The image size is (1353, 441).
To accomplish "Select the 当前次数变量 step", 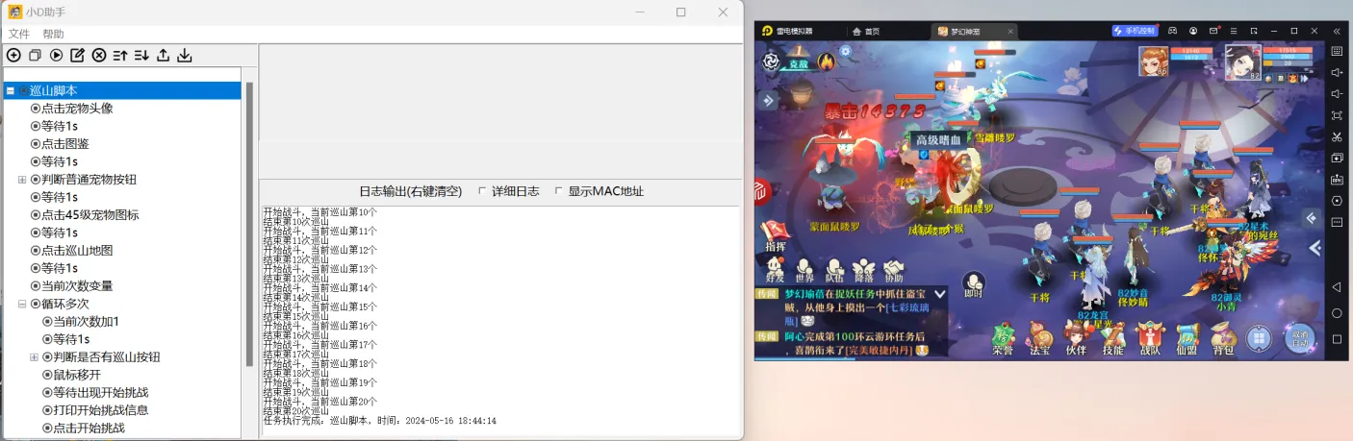I will (x=72, y=286).
